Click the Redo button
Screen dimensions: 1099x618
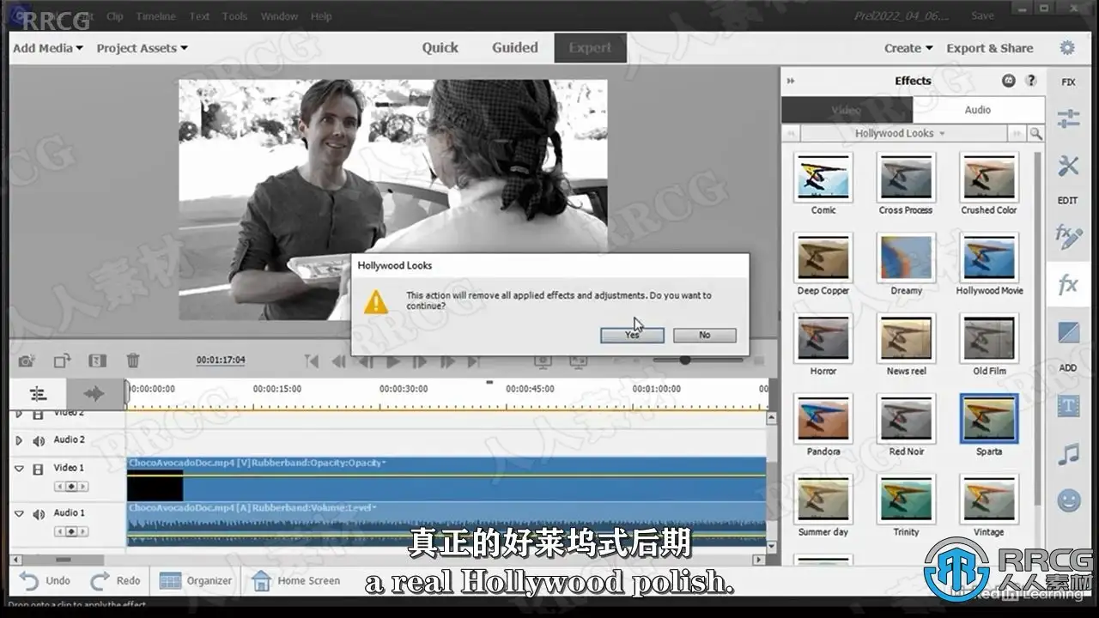click(x=115, y=581)
